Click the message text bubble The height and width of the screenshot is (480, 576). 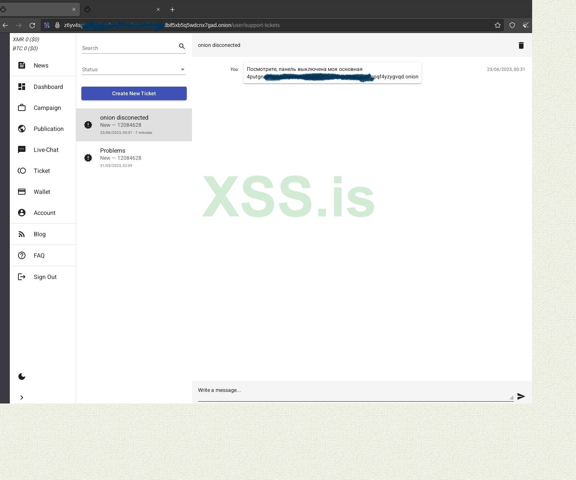(x=333, y=73)
